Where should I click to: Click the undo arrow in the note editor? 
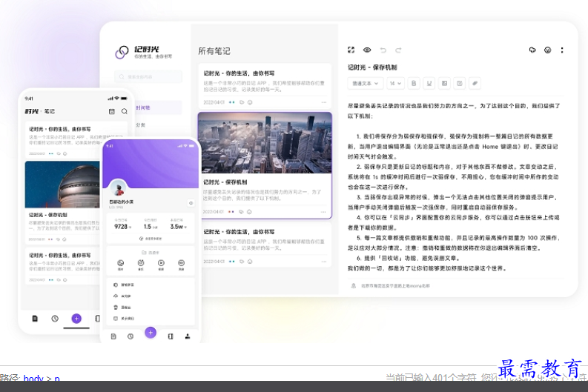(383, 50)
